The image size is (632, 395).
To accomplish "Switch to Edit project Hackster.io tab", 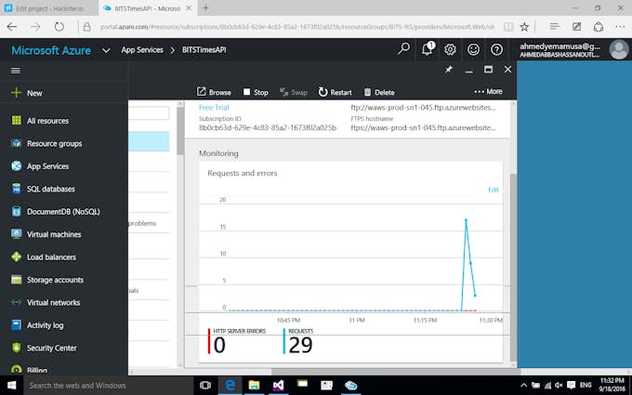I will [49, 8].
